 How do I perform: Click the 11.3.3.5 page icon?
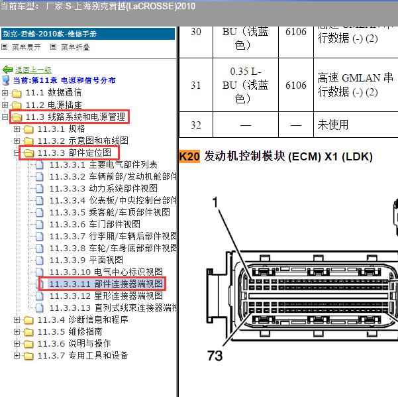click(40, 212)
